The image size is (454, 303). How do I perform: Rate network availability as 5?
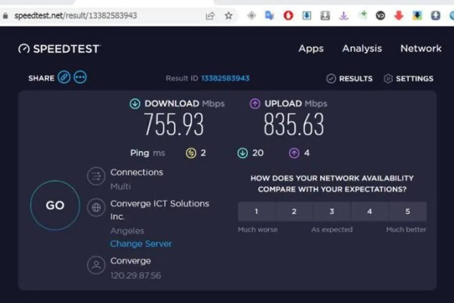point(408,212)
